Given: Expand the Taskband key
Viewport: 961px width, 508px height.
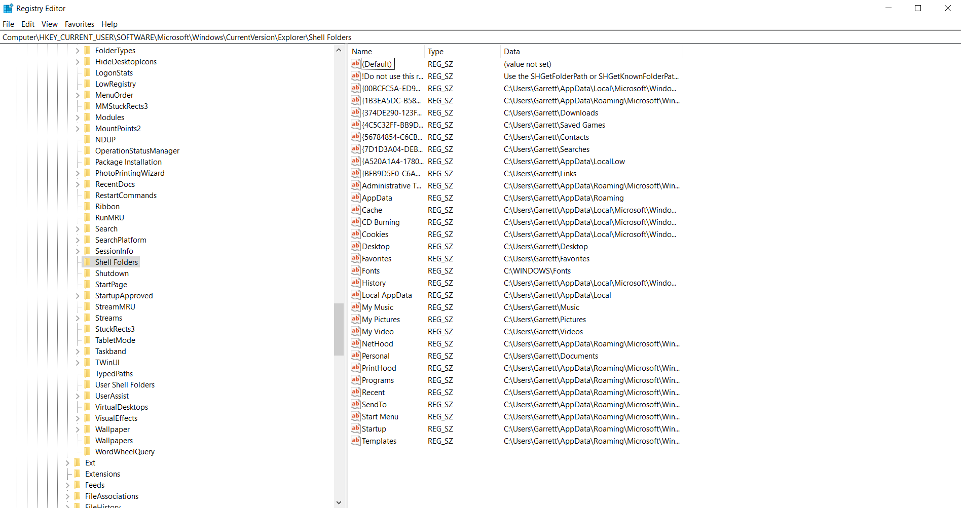Looking at the screenshot, I should tap(78, 351).
